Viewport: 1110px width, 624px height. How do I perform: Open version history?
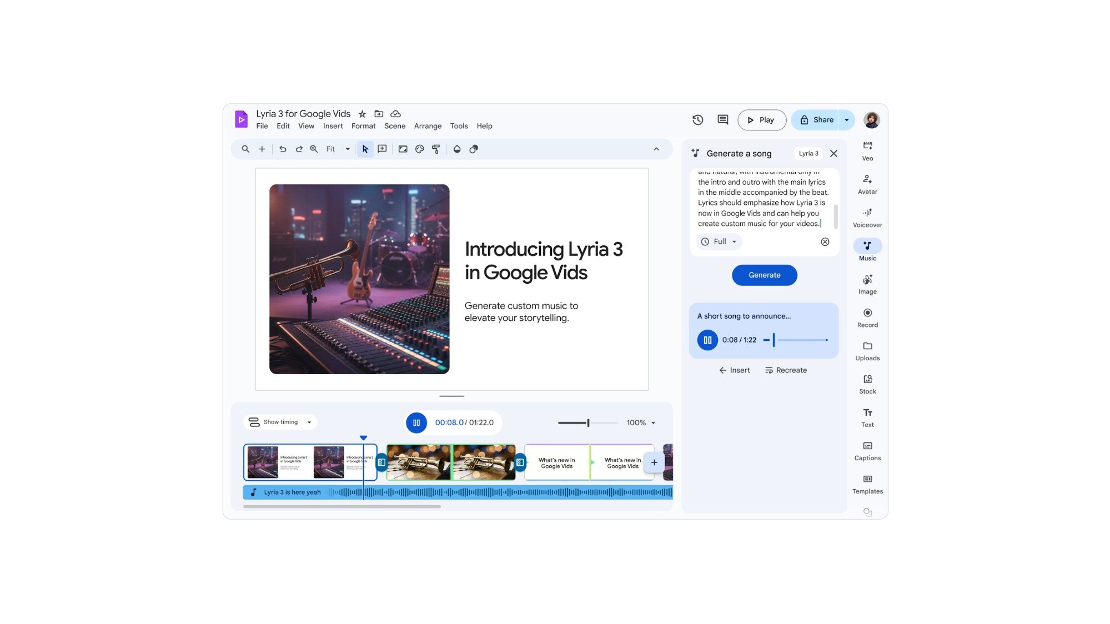[x=697, y=119]
